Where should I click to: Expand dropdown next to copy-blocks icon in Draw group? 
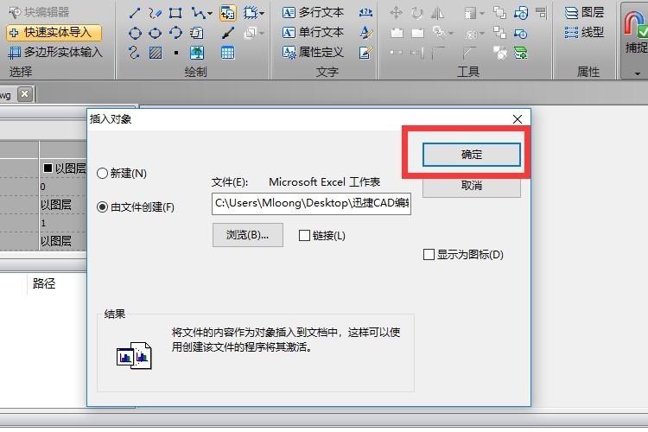pyautogui.click(x=262, y=33)
